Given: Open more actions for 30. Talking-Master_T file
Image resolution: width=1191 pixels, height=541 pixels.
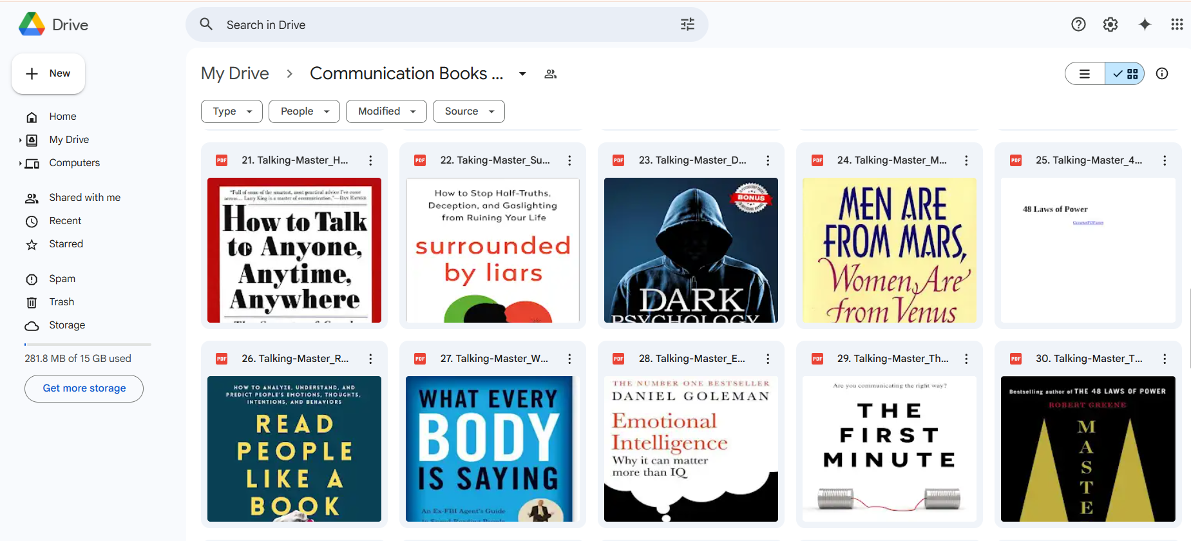Looking at the screenshot, I should click(x=1165, y=359).
